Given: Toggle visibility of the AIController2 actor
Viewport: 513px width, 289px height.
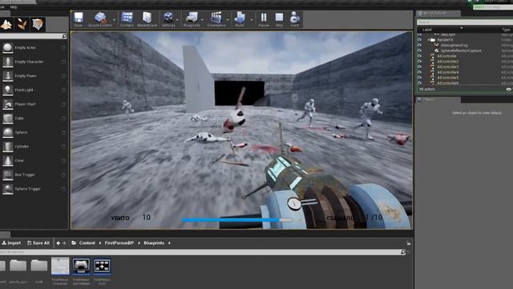Looking at the screenshot, I should click(x=419, y=62).
